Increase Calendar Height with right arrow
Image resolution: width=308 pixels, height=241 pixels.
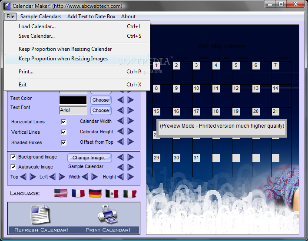(130, 131)
